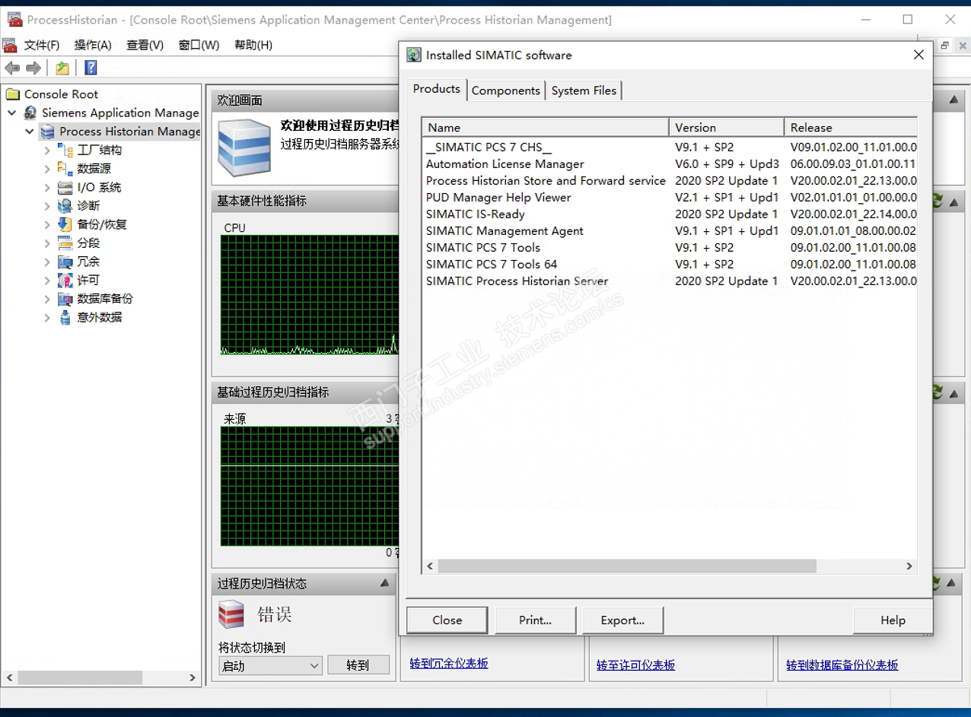The height and width of the screenshot is (717, 971).
Task: Click the I/O 系统 server icon
Action: tap(65, 187)
